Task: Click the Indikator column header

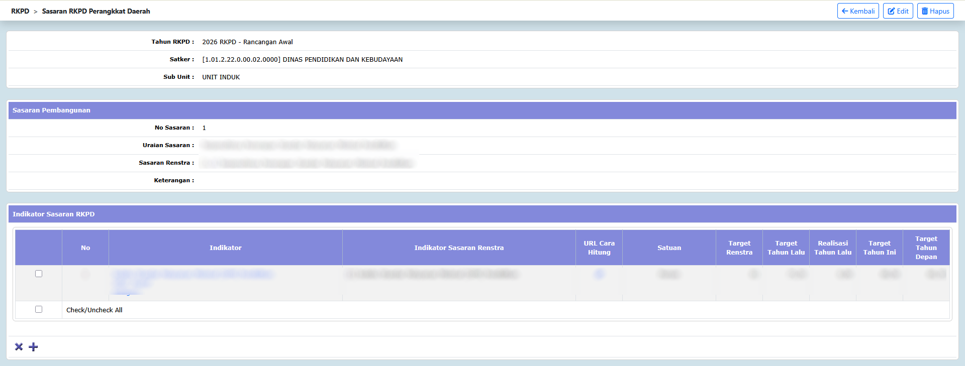Action: (x=225, y=248)
